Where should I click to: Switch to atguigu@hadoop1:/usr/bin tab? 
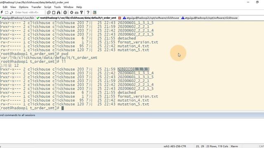(x=17, y=18)
